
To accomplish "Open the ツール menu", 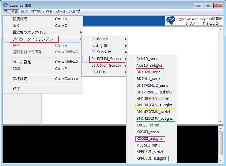I will pos(61,12).
